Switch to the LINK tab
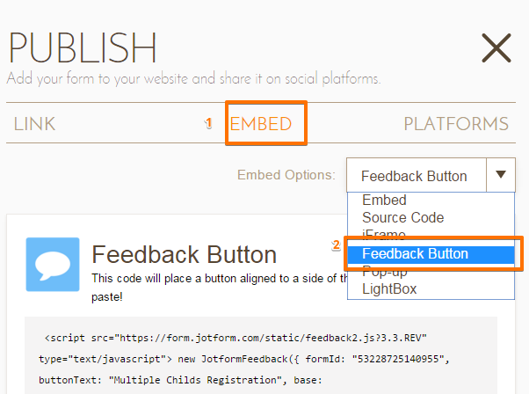Viewport: 529px width, 394px height. coord(34,124)
